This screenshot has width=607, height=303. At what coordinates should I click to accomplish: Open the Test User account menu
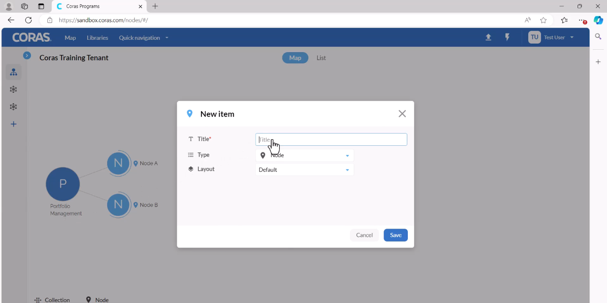[x=559, y=37]
